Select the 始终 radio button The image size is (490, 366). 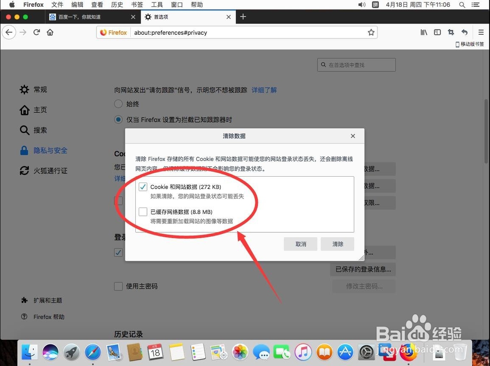(118, 104)
